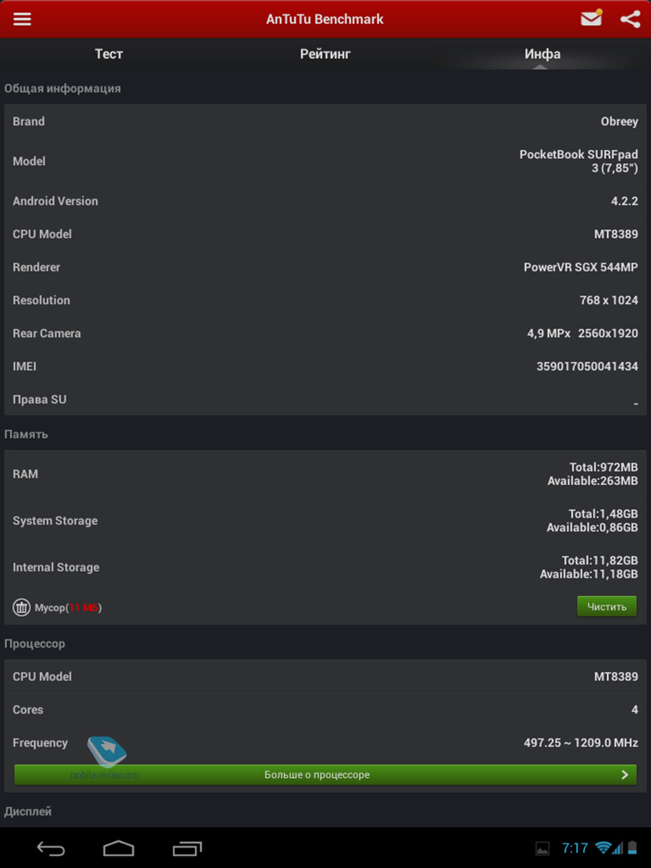
Task: Tap the trash can icon beside Мусор
Action: click(x=22, y=607)
